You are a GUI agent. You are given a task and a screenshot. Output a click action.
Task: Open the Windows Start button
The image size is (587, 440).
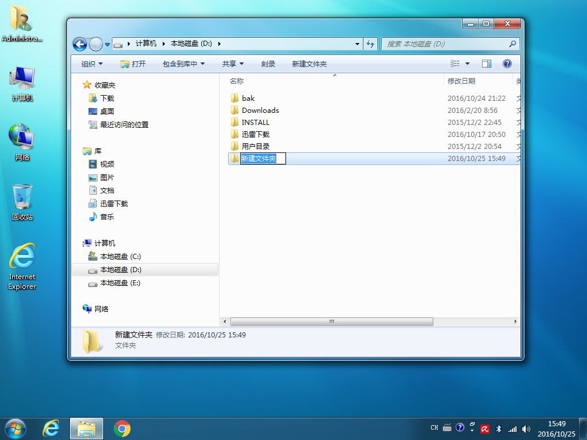click(x=15, y=429)
